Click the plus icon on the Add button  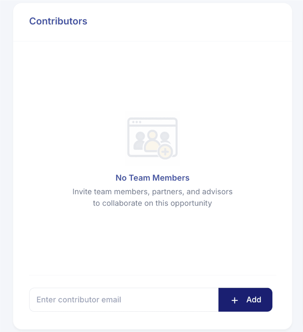[x=234, y=300]
